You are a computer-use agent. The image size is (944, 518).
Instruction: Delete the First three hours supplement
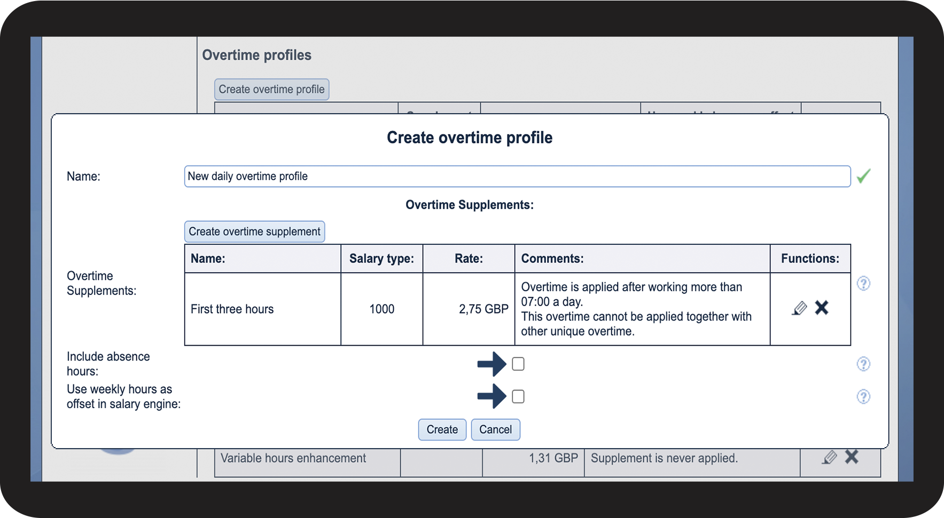click(822, 308)
